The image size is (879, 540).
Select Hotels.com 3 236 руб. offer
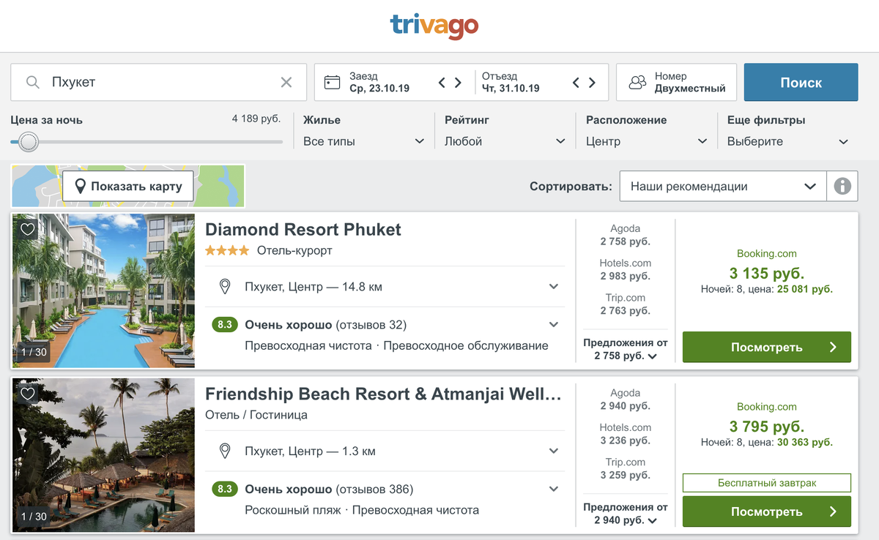click(x=625, y=434)
